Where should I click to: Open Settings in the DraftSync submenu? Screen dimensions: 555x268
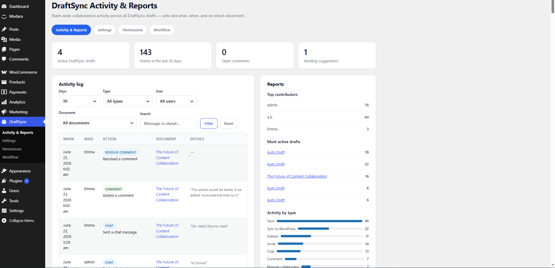[9, 141]
